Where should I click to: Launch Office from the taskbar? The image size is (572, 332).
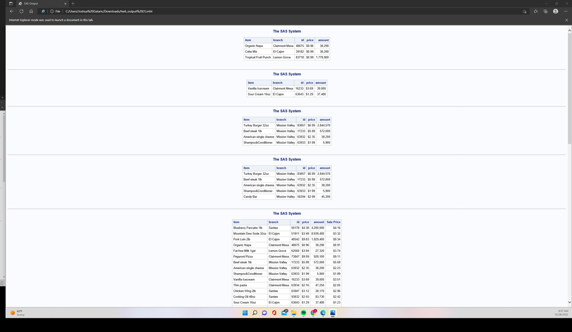pyautogui.click(x=274, y=313)
